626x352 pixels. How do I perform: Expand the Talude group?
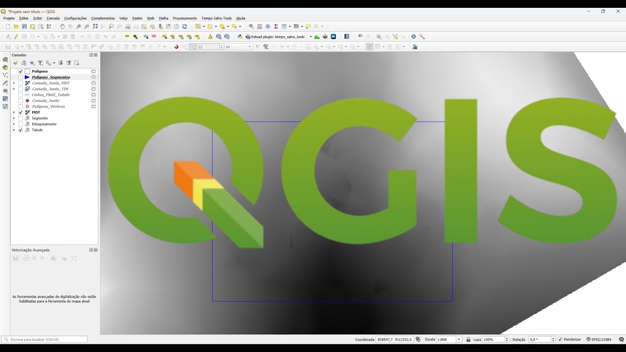tap(14, 130)
